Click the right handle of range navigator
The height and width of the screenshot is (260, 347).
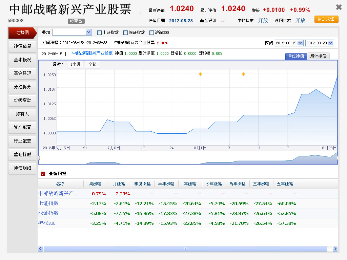point(338,158)
